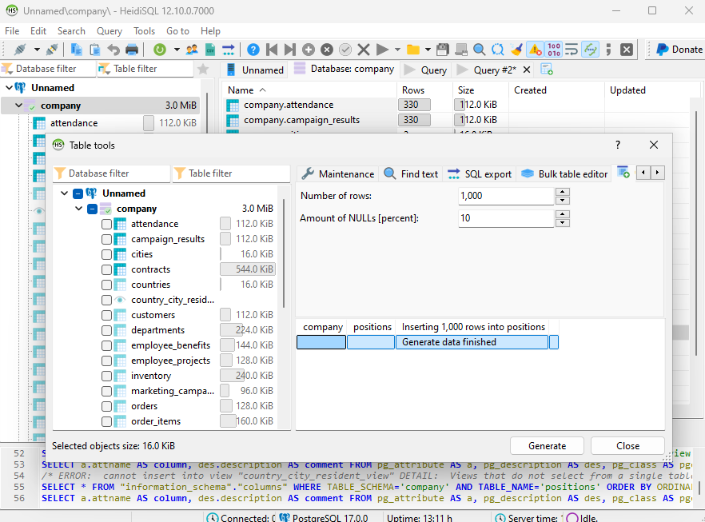
Task: Click the CSV import file icon
Action: 210,50
